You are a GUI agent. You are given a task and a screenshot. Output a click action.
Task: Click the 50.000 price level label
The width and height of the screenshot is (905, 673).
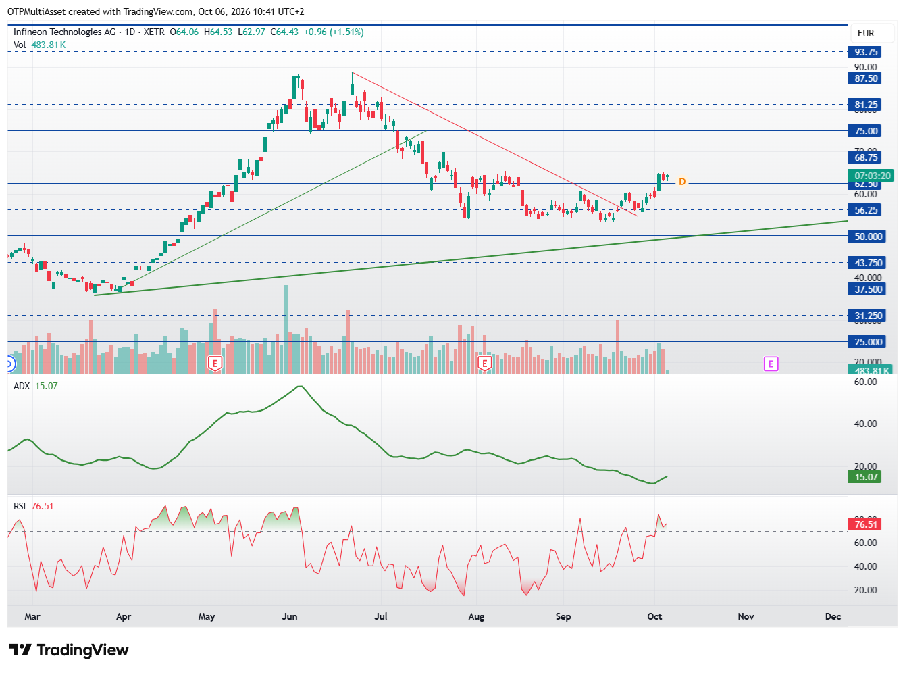pyautogui.click(x=868, y=236)
